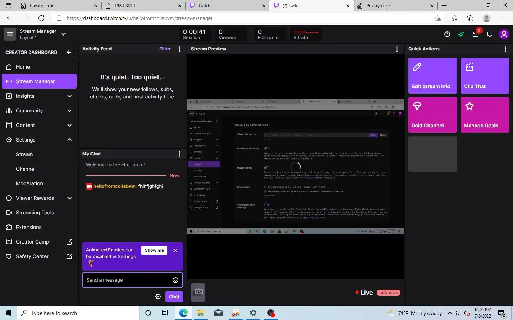
Task: Open browser Collections icon
Action: tap(470, 18)
